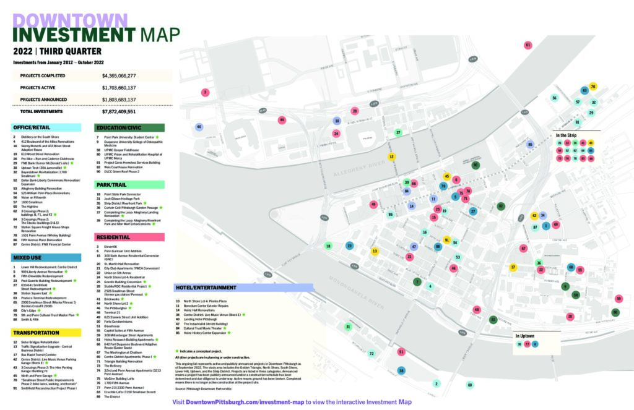634x410 pixels.
Task: Click the yellow marker numbered 17
Action: point(513,267)
